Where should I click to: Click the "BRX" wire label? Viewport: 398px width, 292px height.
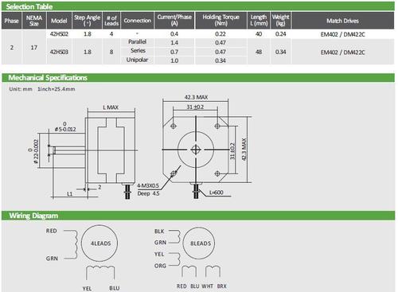[x=222, y=286]
